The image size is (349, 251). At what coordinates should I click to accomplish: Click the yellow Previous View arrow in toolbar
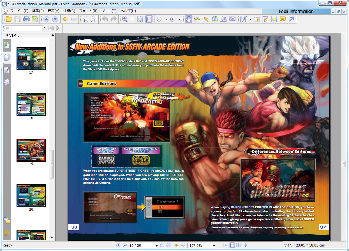point(65,19)
